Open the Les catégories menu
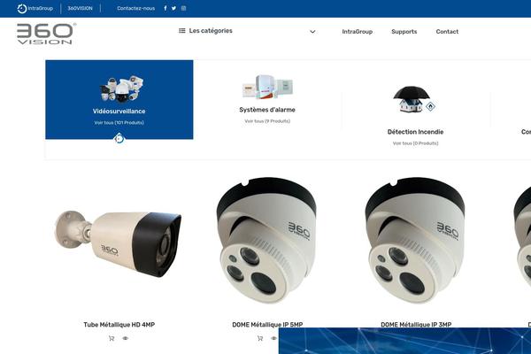Image resolution: width=531 pixels, height=354 pixels. [211, 31]
